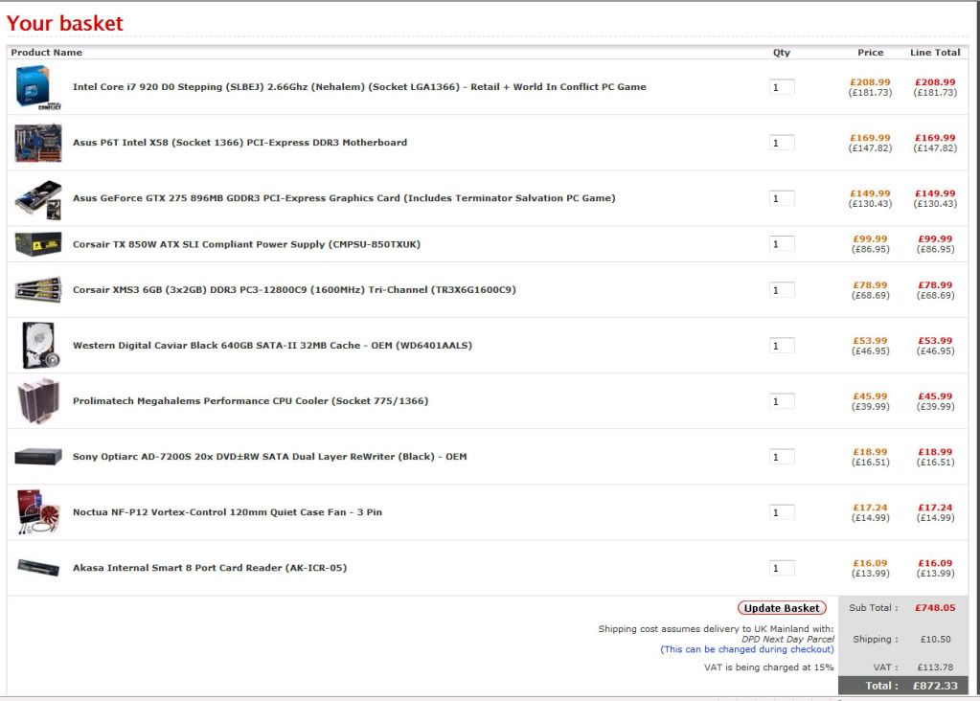Click the Noctua fan line total £17.24
Image resolution: width=980 pixels, height=701 pixels.
(x=935, y=508)
